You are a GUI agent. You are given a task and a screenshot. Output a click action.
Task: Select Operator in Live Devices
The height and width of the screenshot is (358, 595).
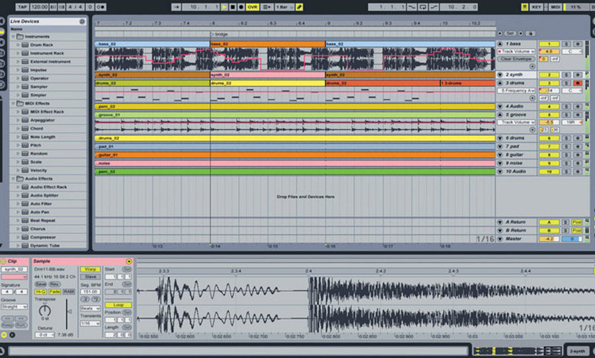coord(40,78)
